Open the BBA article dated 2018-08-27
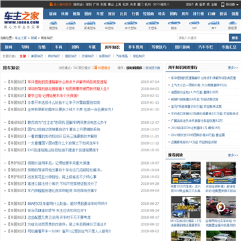 coord(68,204)
